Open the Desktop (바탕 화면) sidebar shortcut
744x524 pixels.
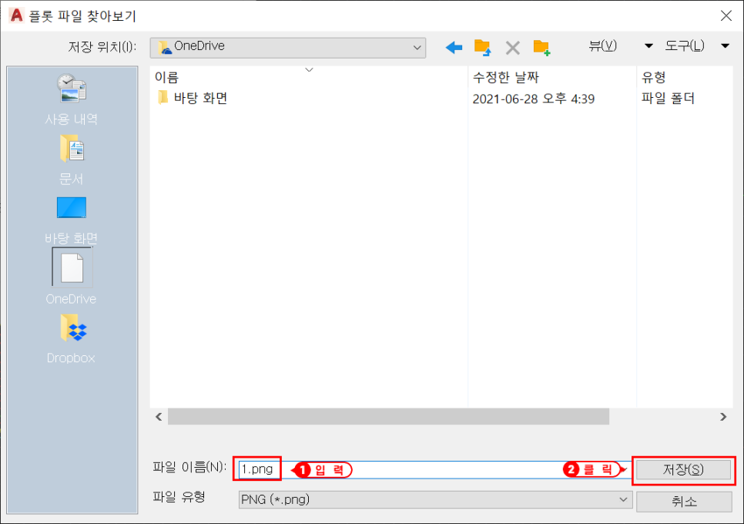[x=72, y=220]
